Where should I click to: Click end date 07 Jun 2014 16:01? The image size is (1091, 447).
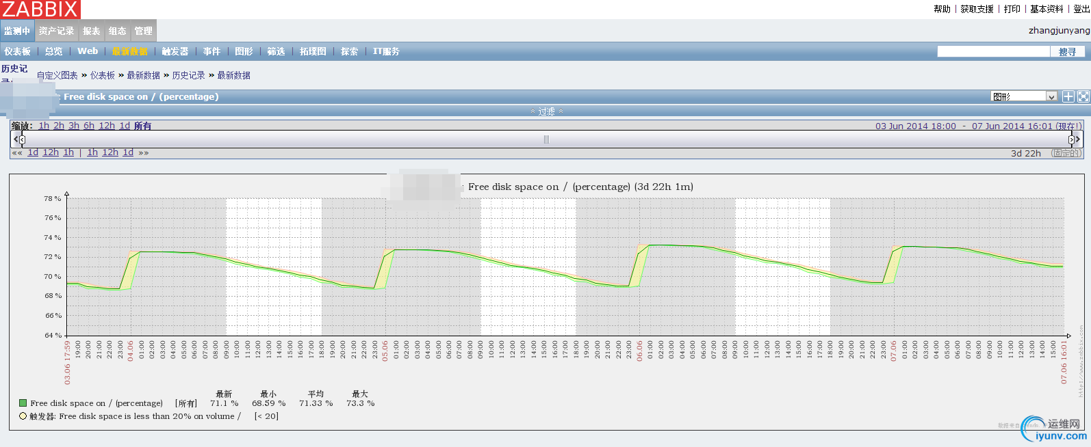click(1012, 126)
